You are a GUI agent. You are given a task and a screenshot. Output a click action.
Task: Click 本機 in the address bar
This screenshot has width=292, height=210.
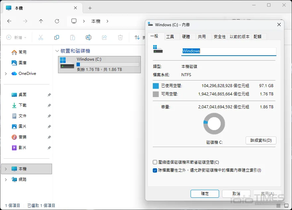(x=96, y=21)
